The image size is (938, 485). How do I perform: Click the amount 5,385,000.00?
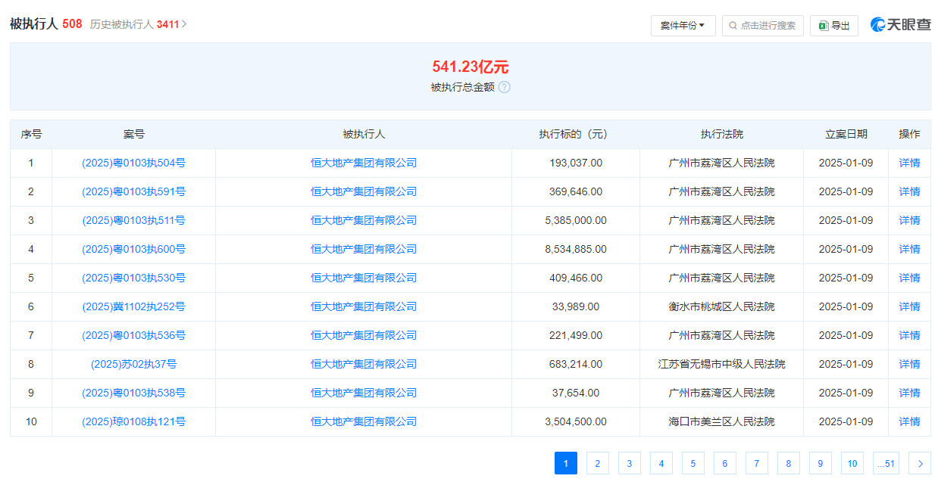pyautogui.click(x=576, y=220)
